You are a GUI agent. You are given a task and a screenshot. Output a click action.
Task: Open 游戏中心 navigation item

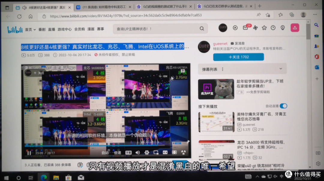tap(64, 29)
